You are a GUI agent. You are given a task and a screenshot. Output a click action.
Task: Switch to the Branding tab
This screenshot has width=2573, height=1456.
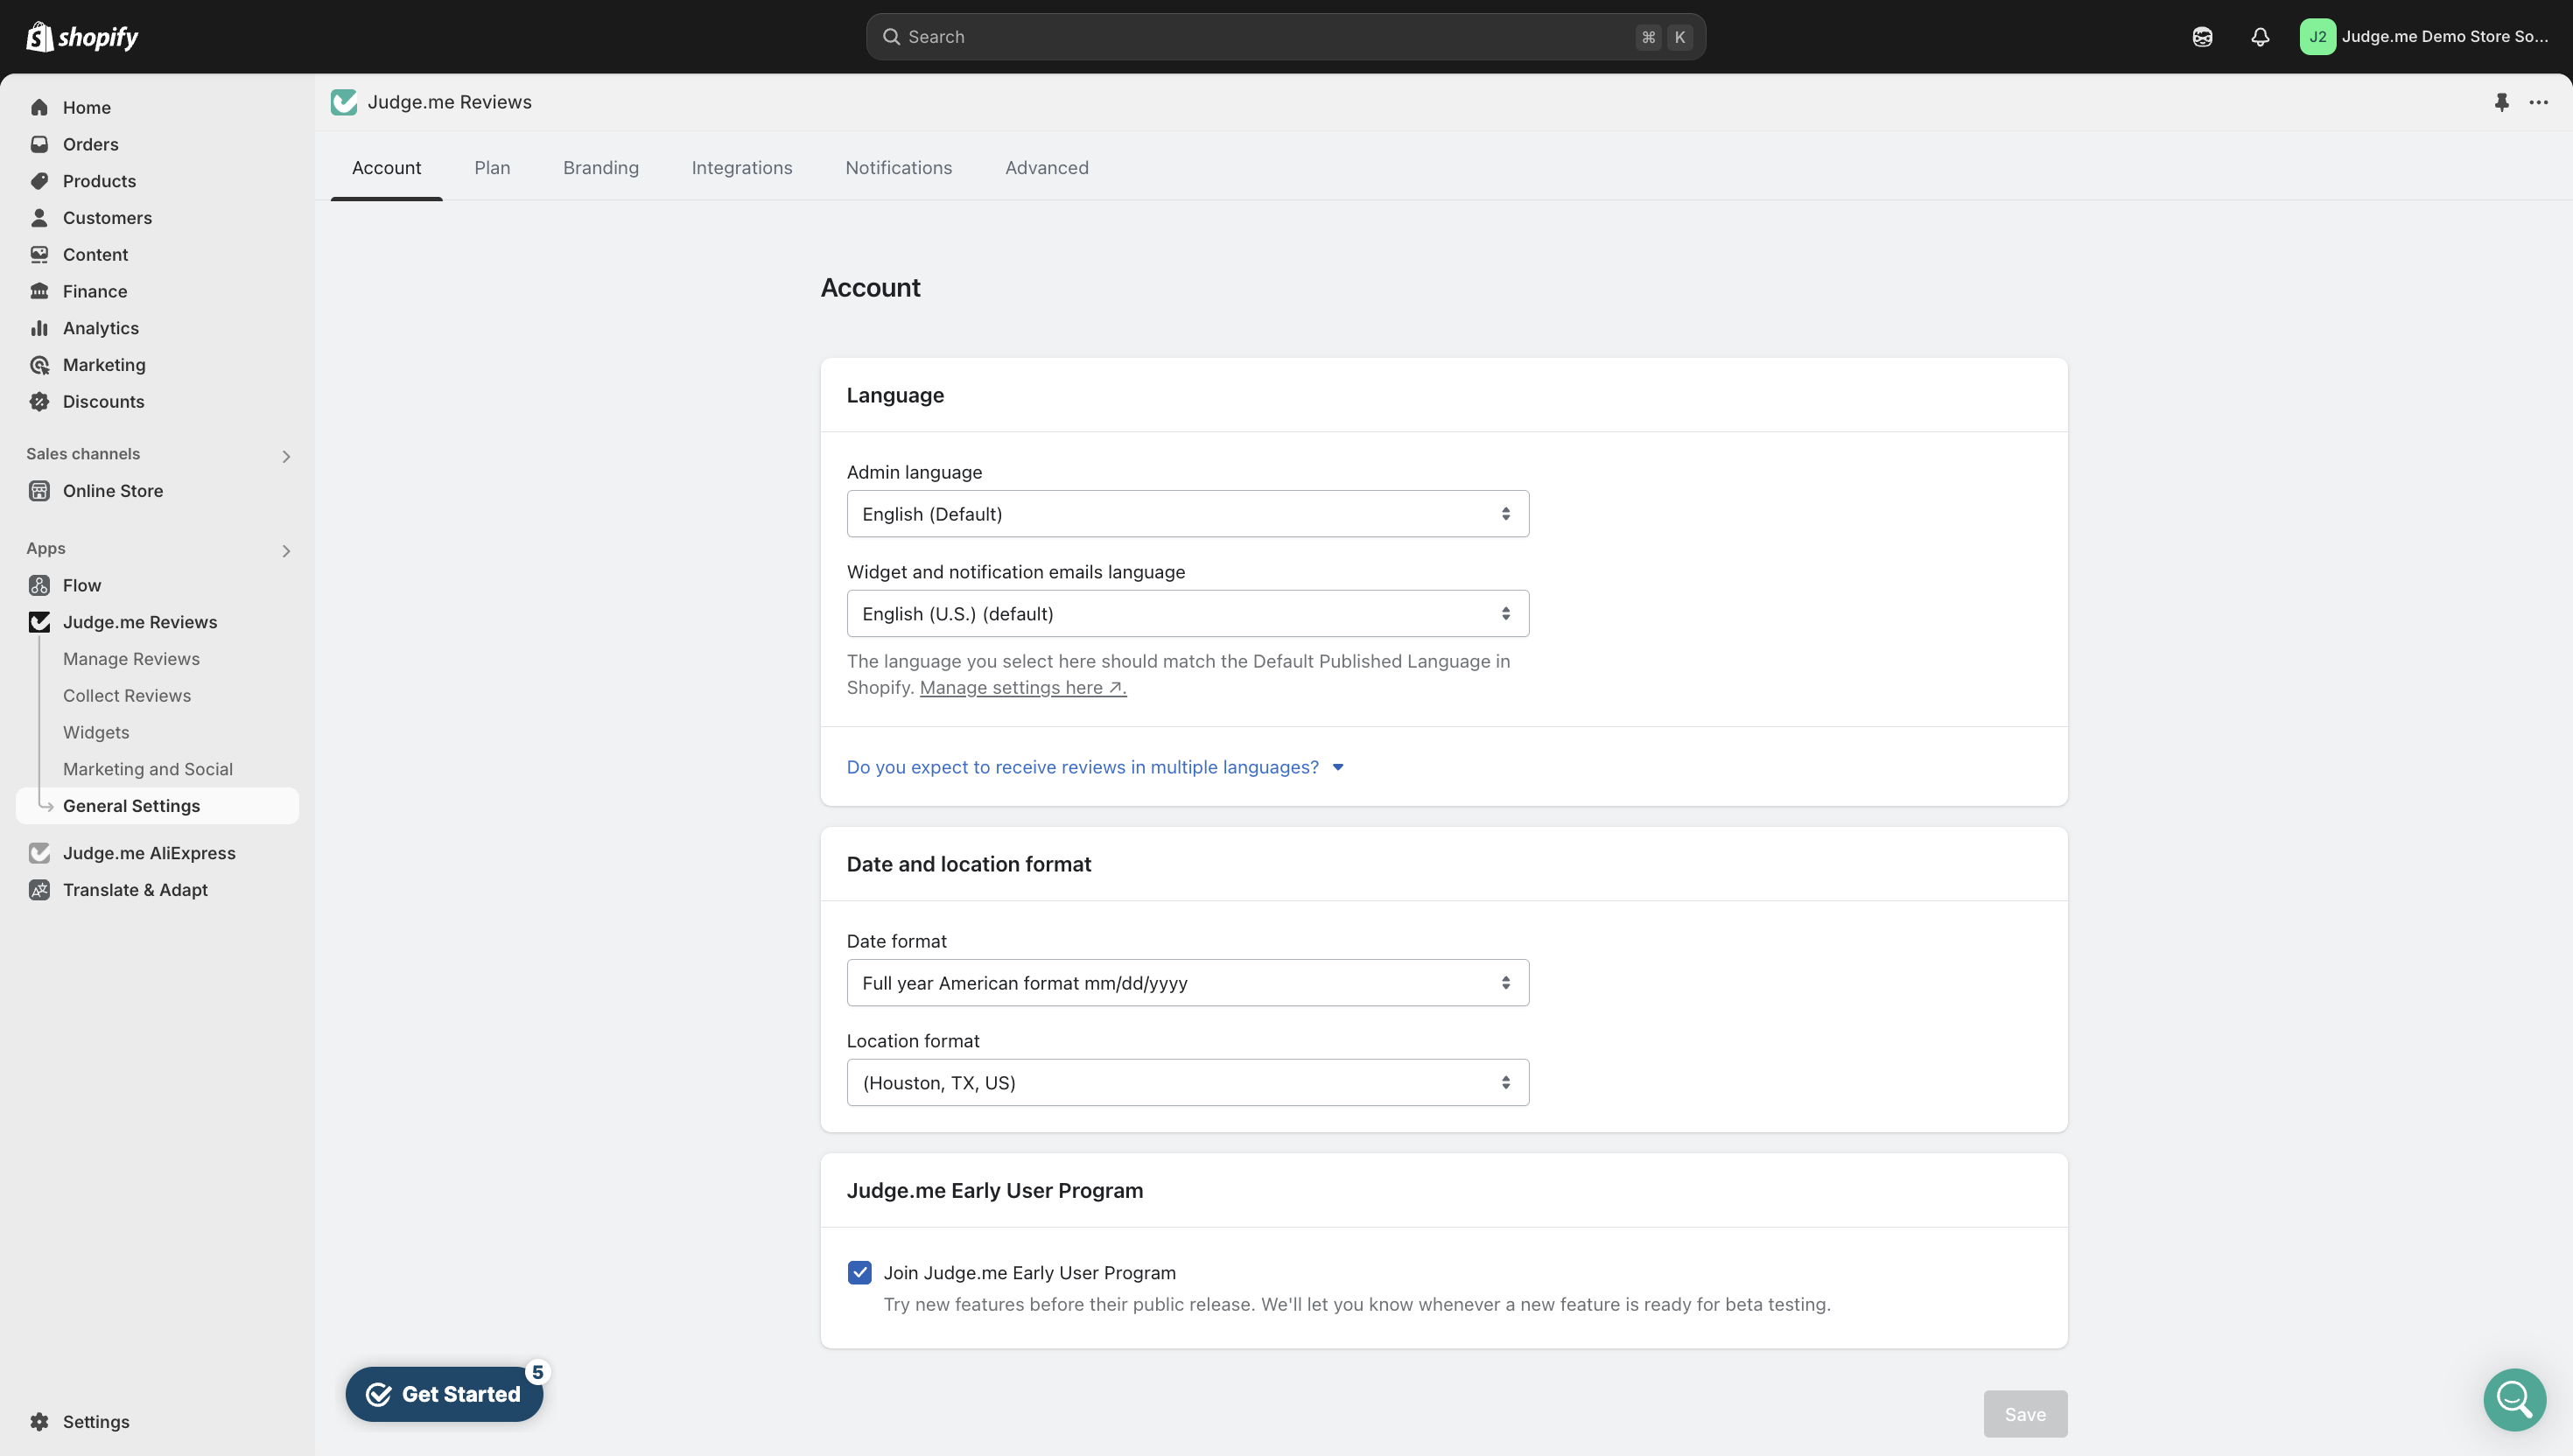tap(600, 168)
